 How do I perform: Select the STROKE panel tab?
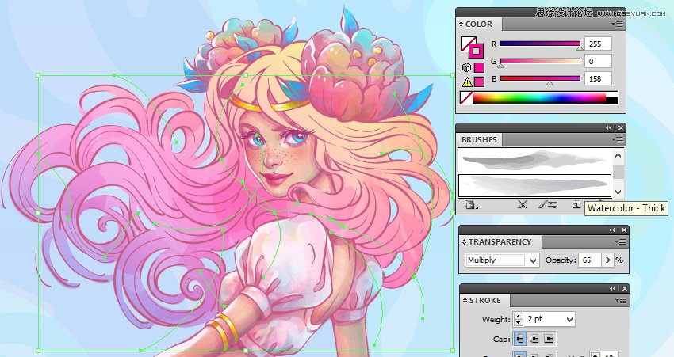[x=484, y=301]
